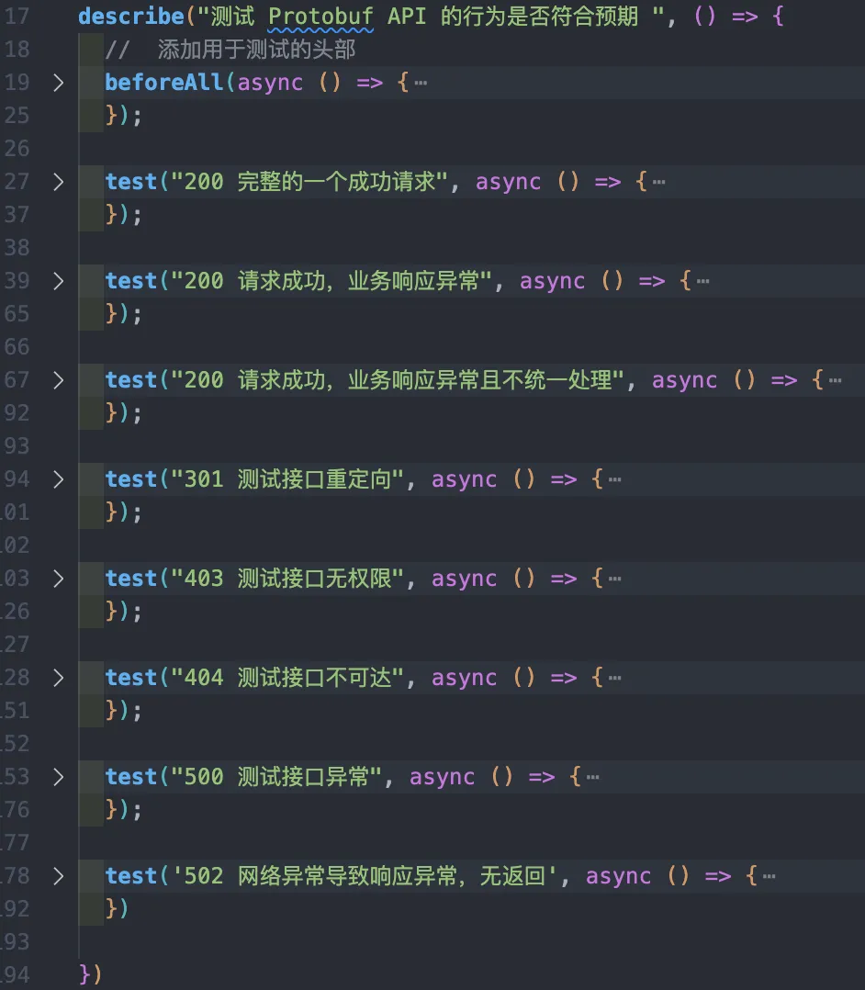
Task: Click line number 17 in the gutter
Action: 17,16
